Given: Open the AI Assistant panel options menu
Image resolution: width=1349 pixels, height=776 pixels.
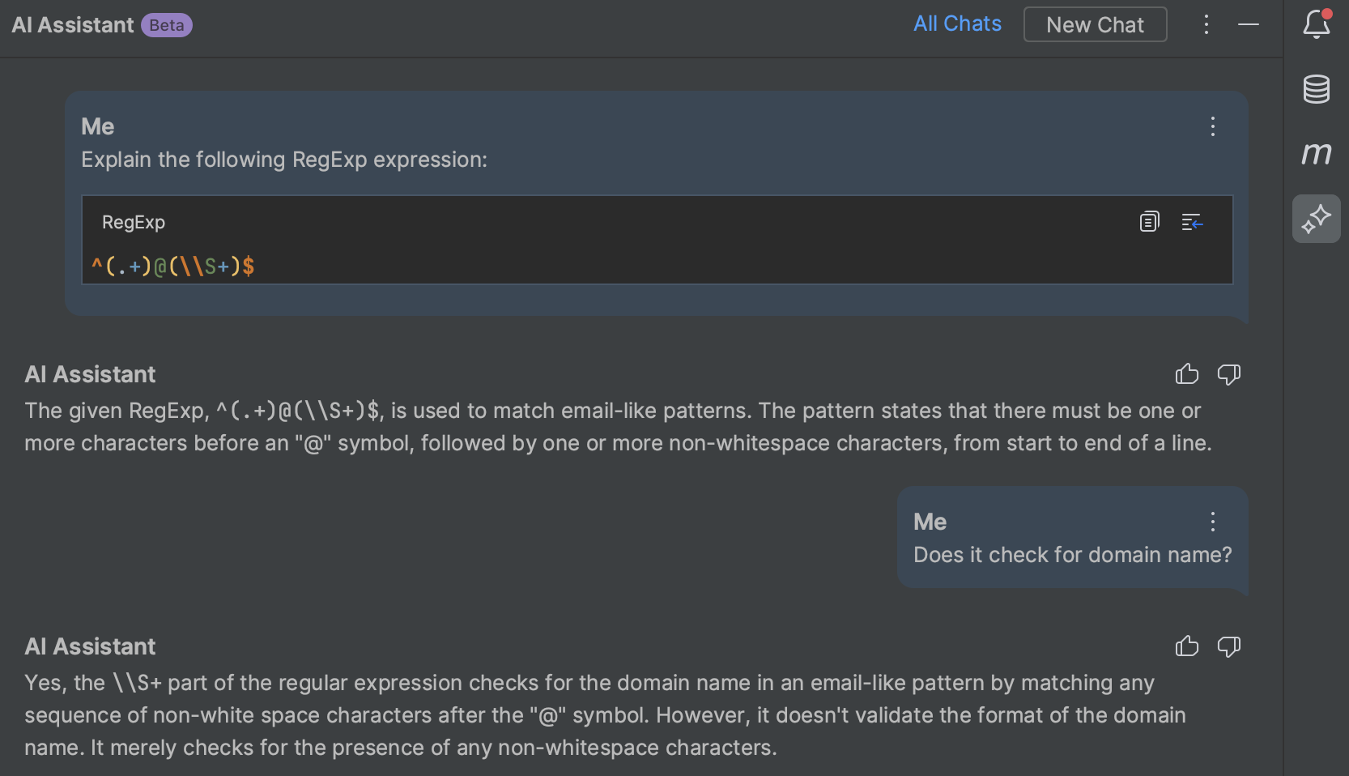Looking at the screenshot, I should click(1206, 24).
